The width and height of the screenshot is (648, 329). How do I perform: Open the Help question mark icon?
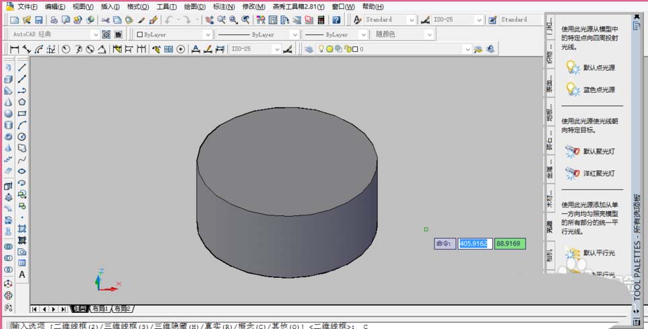click(336, 20)
